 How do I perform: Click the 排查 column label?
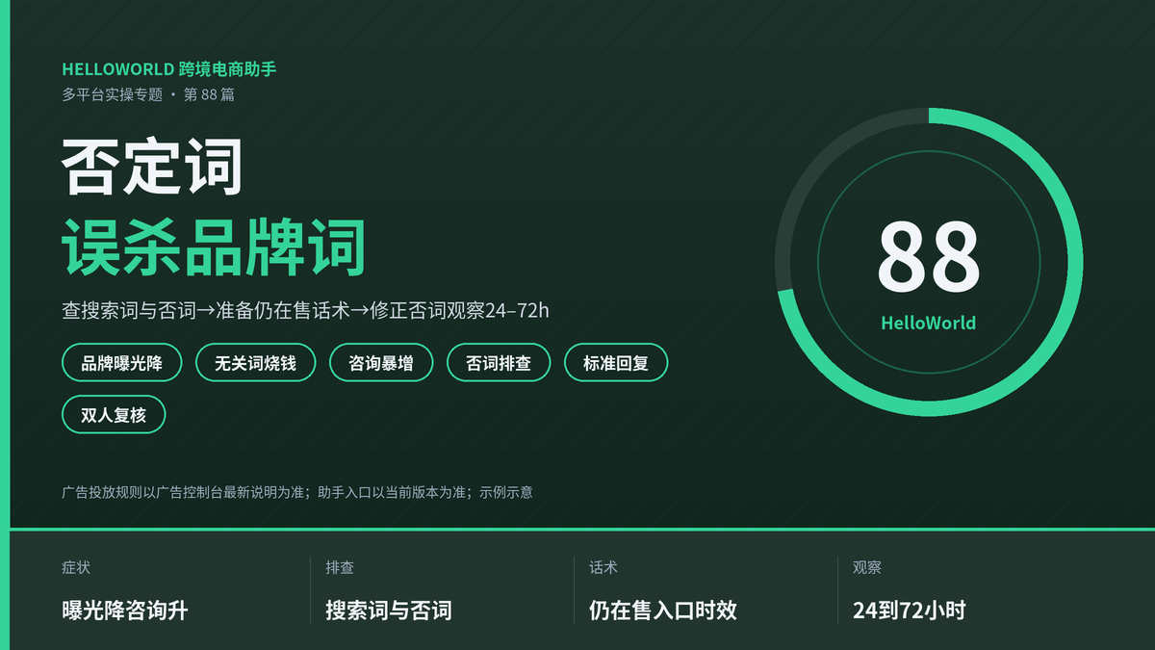(340, 568)
